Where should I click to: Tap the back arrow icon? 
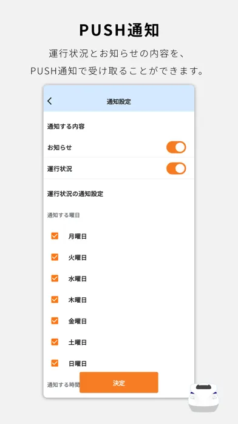point(50,101)
